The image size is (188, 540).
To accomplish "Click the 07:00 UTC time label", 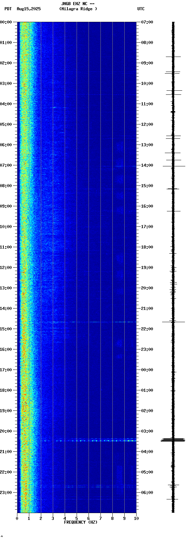I will pyautogui.click(x=147, y=22).
